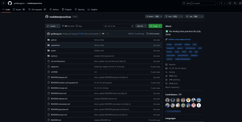Click goldbergyoni's avatar in commit row

coord(48,34)
